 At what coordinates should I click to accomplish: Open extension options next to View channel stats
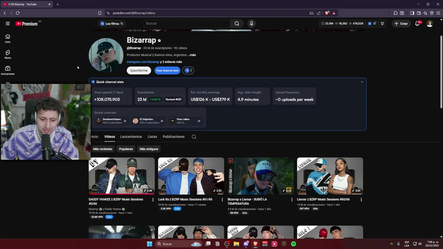(x=188, y=71)
